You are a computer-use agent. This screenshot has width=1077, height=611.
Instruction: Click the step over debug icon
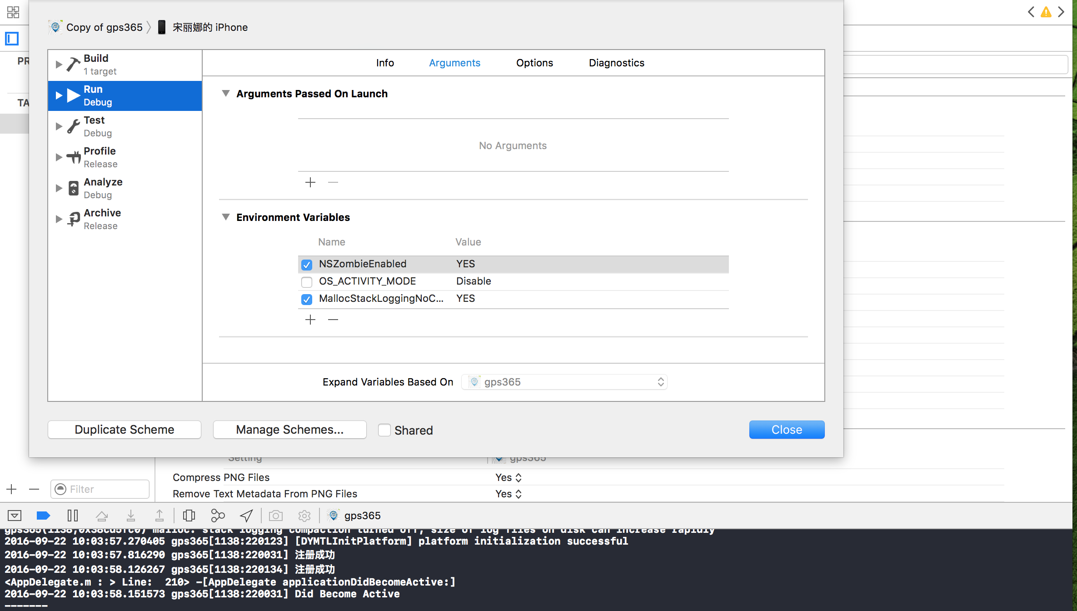[102, 516]
